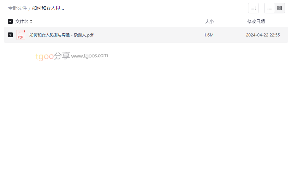Image resolution: width=293 pixels, height=180 pixels.
Task: Click the 1.6M file size value
Action: pos(209,35)
